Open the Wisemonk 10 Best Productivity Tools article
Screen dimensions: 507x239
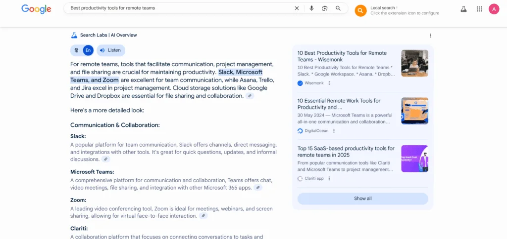(x=342, y=56)
